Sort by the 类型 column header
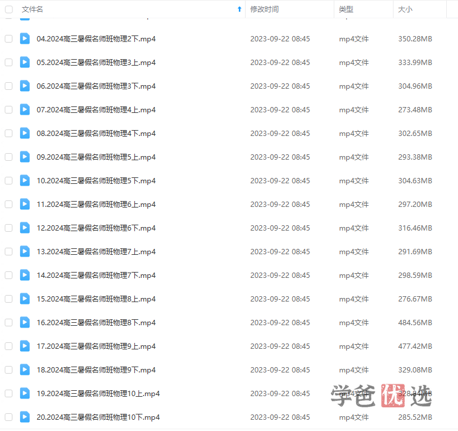The height and width of the screenshot is (431, 458). pos(346,9)
